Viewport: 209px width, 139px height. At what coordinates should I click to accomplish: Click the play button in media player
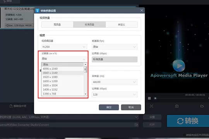click(179, 66)
